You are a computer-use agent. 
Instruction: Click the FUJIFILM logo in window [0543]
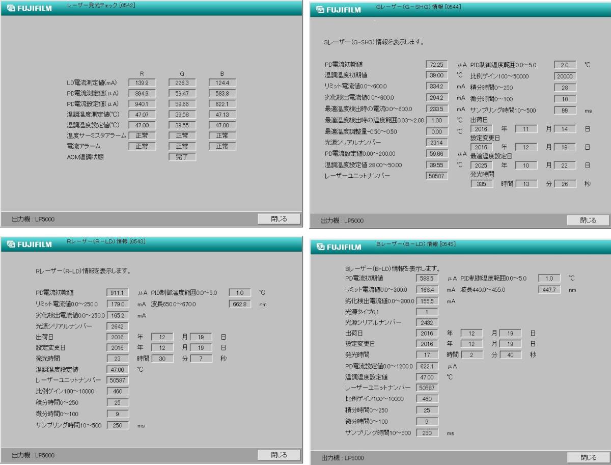point(30,244)
